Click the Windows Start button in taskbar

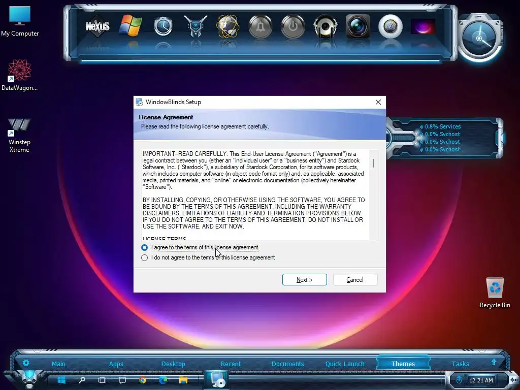(61, 380)
